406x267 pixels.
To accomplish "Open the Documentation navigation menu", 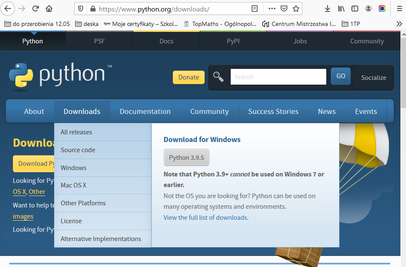I will tap(145, 111).
